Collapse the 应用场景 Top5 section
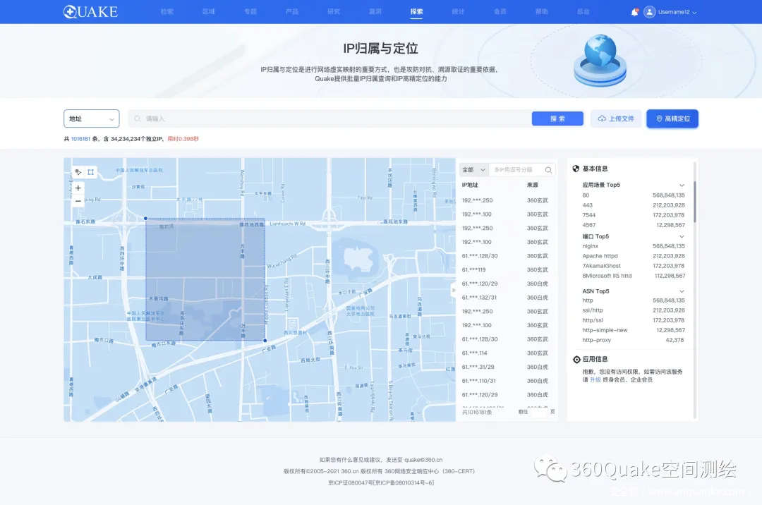762x505 pixels. [682, 185]
